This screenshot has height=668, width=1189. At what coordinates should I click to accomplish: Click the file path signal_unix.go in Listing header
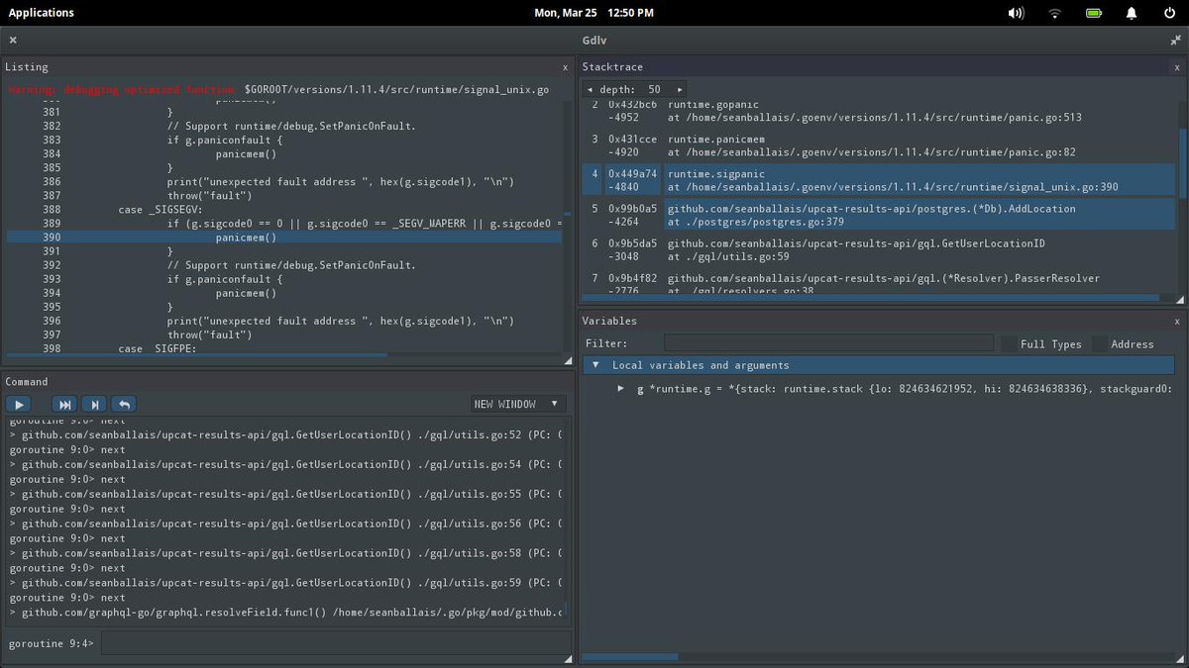pyautogui.click(x=396, y=89)
